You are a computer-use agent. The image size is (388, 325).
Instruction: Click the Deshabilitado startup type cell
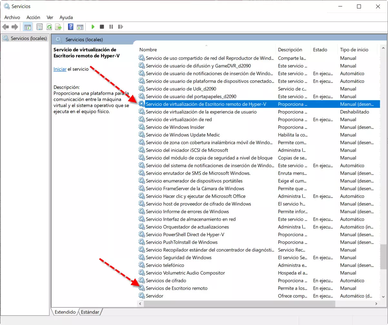354,112
